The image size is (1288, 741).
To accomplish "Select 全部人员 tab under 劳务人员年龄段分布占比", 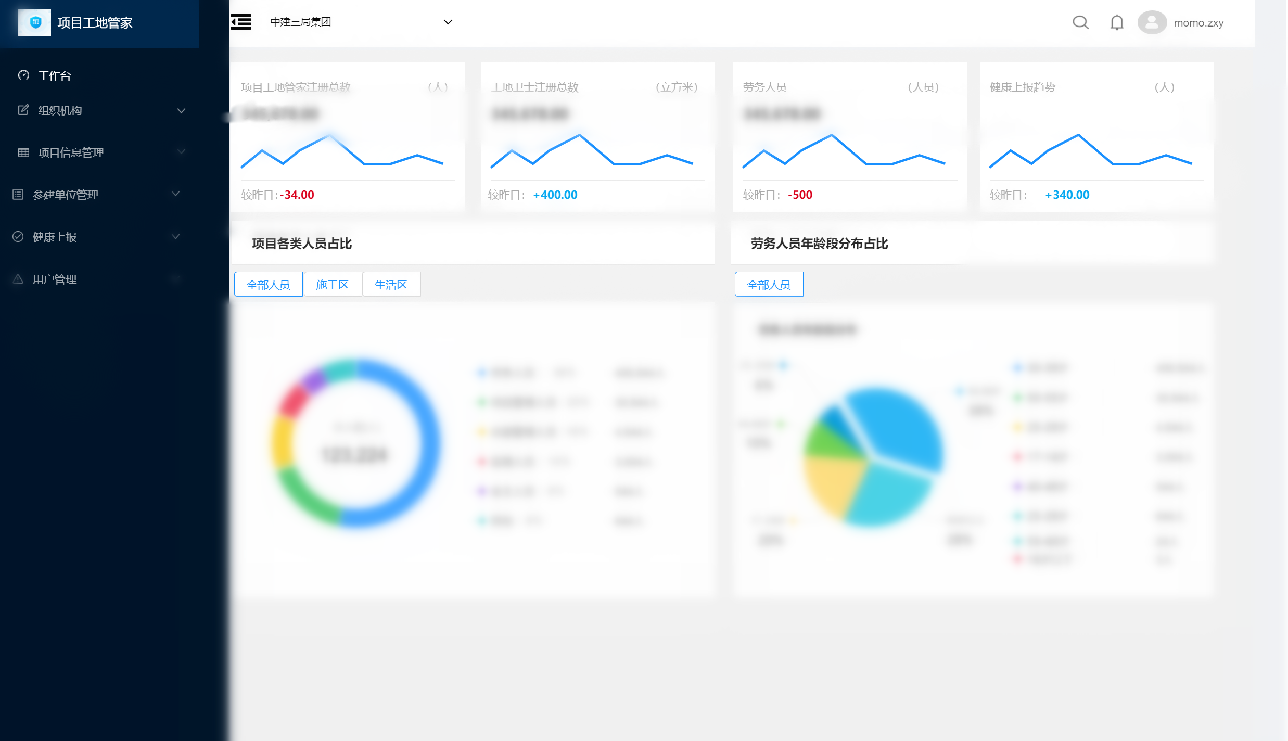I will (x=769, y=285).
